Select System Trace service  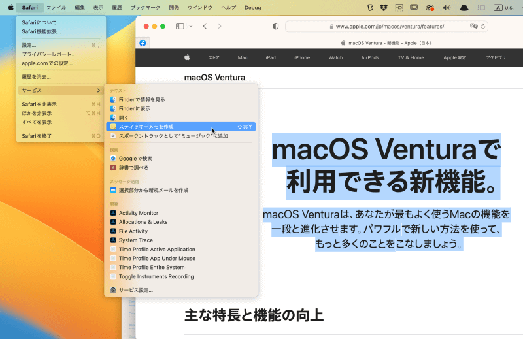181,240
